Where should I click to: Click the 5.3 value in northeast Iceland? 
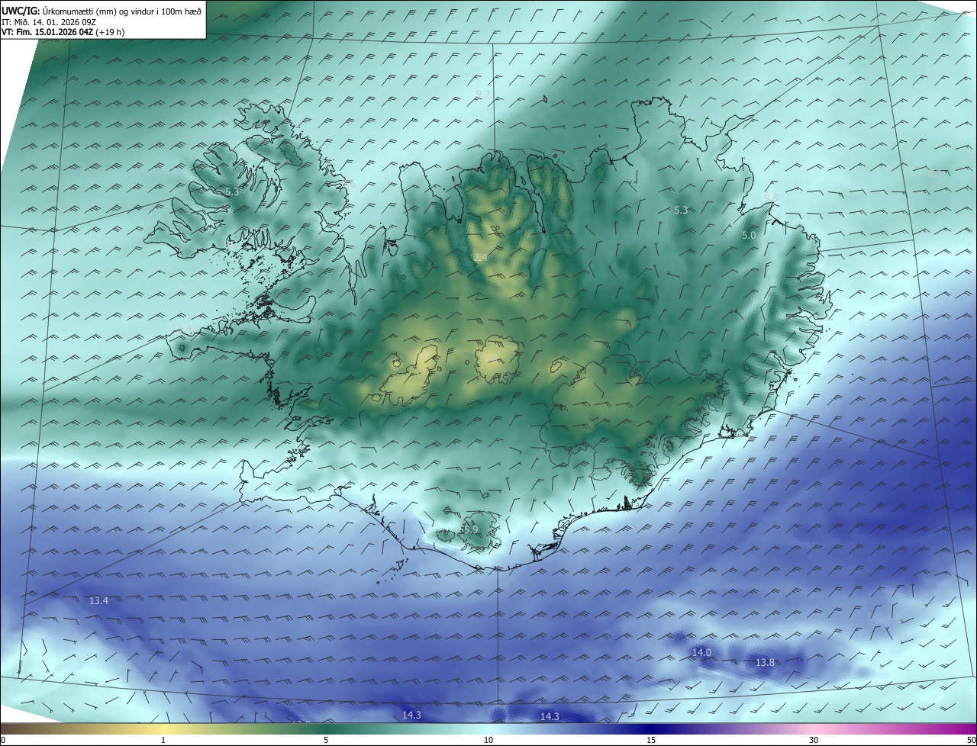pos(682,210)
